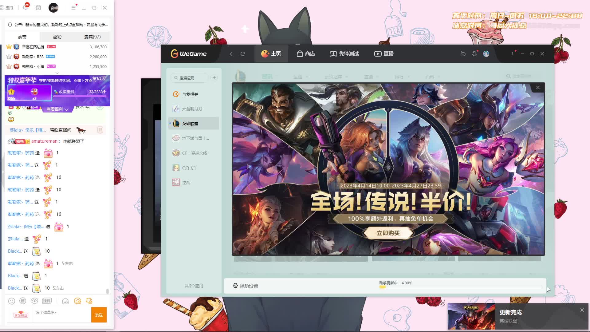Click the 成为粉丝 badge button
This screenshot has width=590, height=332.
(21, 314)
